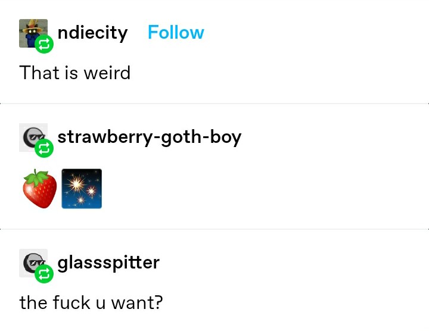Click reblog badge on strawberry-goth-boy's avatar
This screenshot has height=331, width=429.
pyautogui.click(x=44, y=148)
